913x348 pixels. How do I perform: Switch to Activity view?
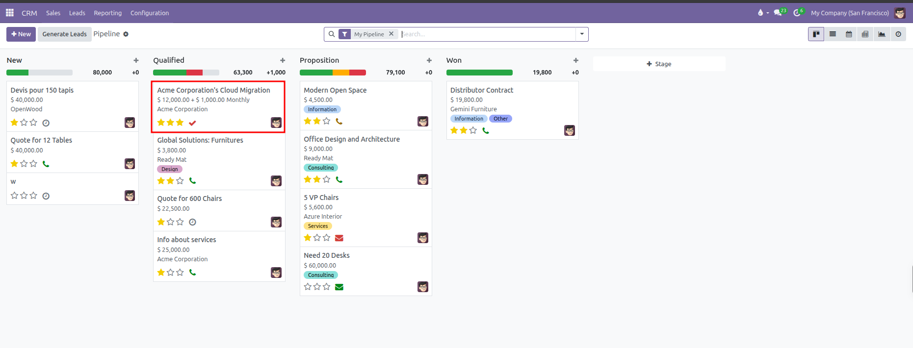[x=898, y=34]
